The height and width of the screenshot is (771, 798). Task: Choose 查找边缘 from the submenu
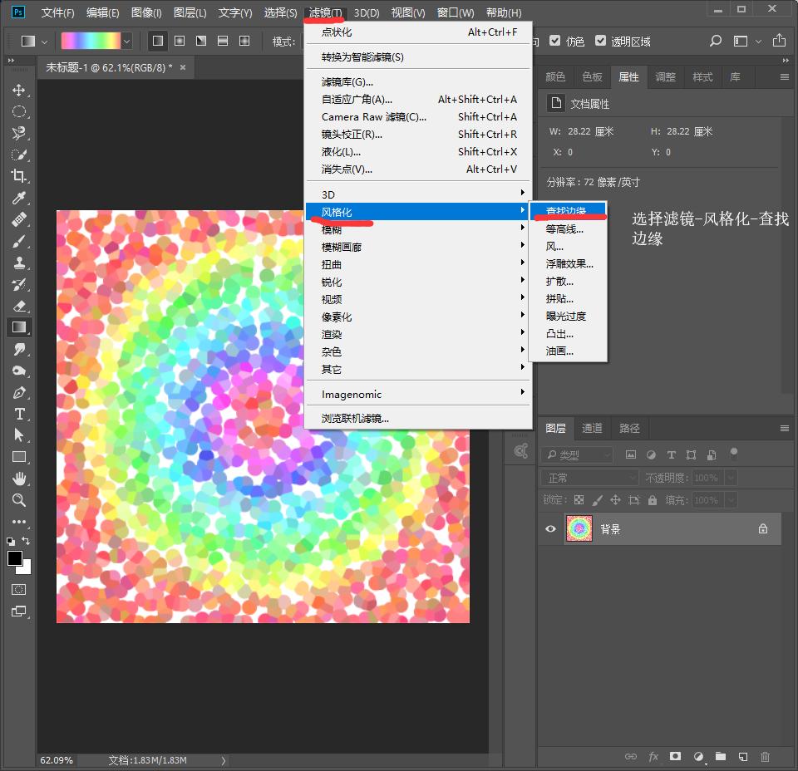[x=566, y=211]
